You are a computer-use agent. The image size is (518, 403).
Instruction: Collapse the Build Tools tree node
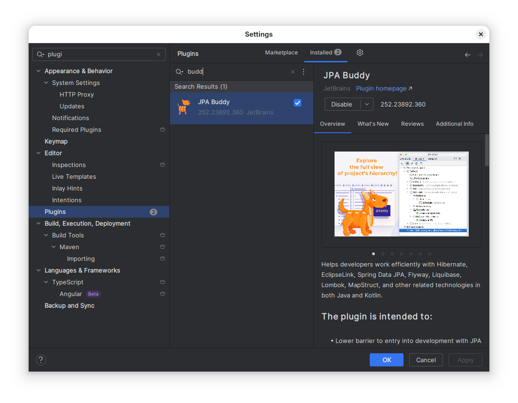(46, 236)
